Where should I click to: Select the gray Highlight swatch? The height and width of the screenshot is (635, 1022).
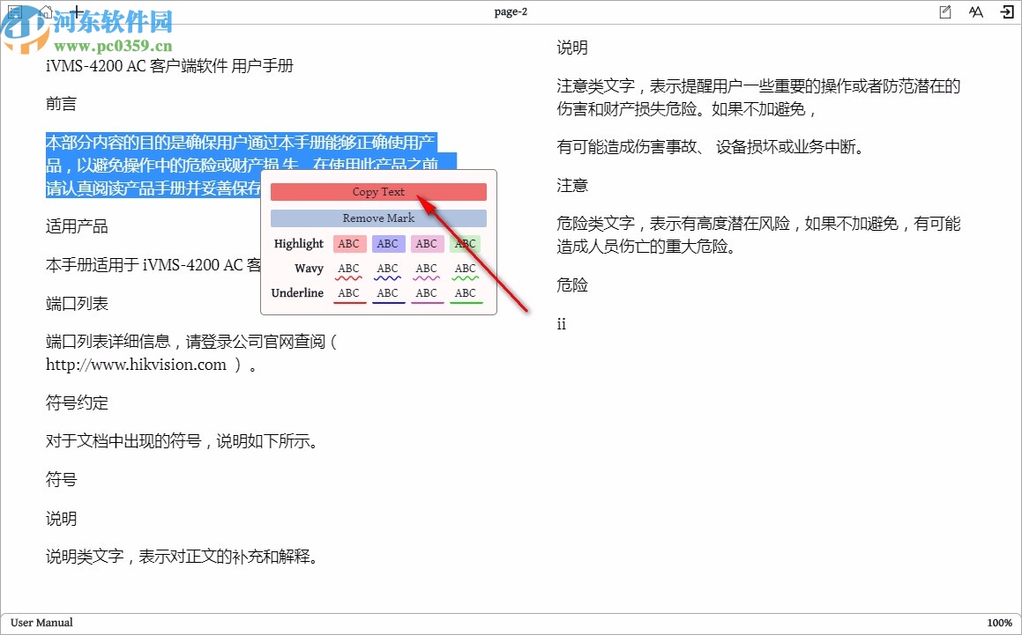pos(389,244)
